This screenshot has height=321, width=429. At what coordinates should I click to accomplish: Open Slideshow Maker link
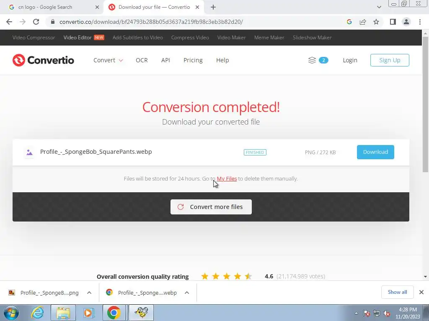point(312,38)
